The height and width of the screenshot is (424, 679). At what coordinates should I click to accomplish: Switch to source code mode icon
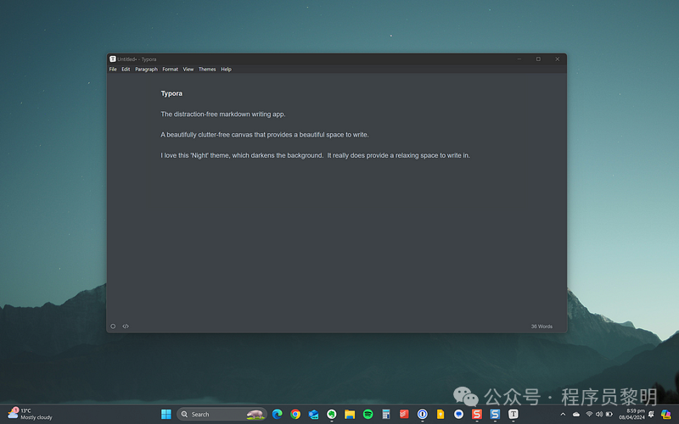coord(126,326)
